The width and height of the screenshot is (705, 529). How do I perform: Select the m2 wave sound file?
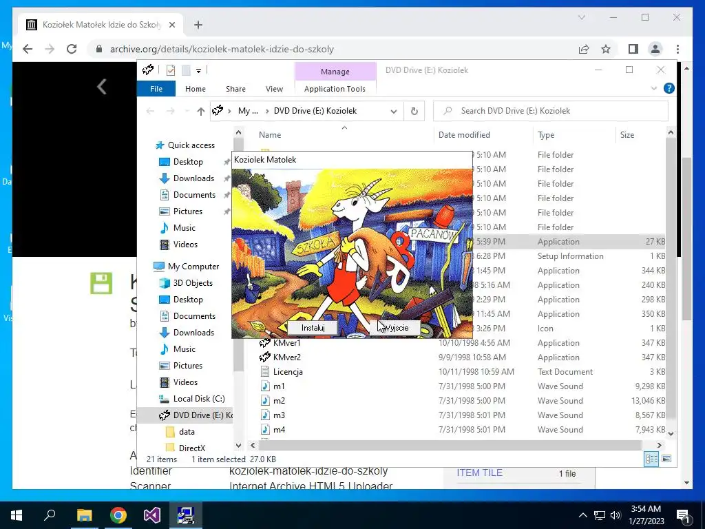tap(279, 401)
